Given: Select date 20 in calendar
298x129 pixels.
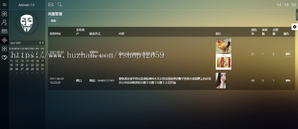Looking at the screenshot, I should pos(22,65).
